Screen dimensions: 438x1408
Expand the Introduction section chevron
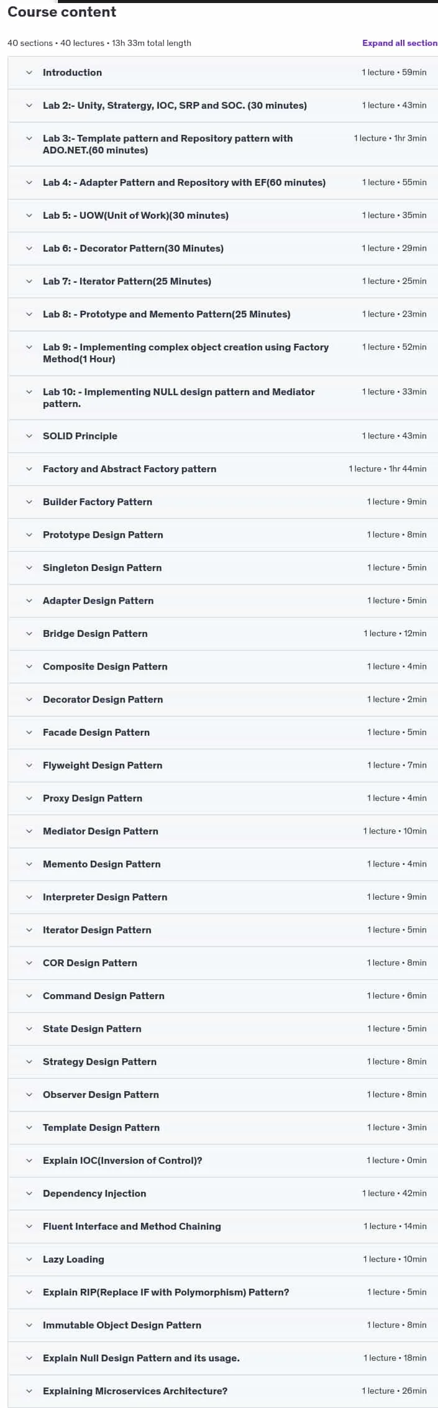click(x=29, y=73)
